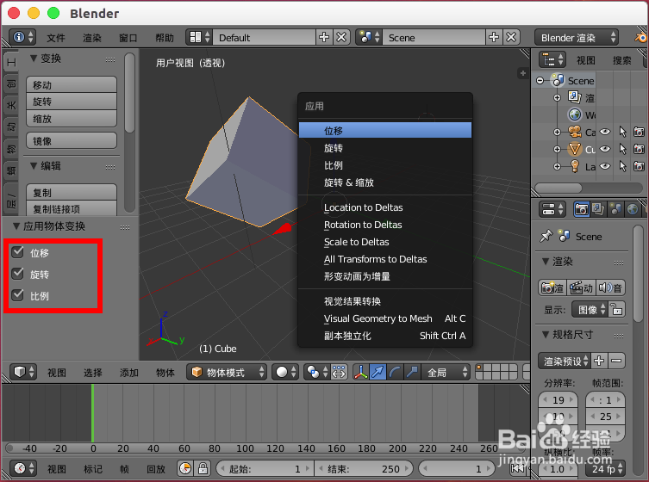The width and height of the screenshot is (649, 482).
Task: Toggle Camera selectability cursor icon
Action: click(x=622, y=132)
